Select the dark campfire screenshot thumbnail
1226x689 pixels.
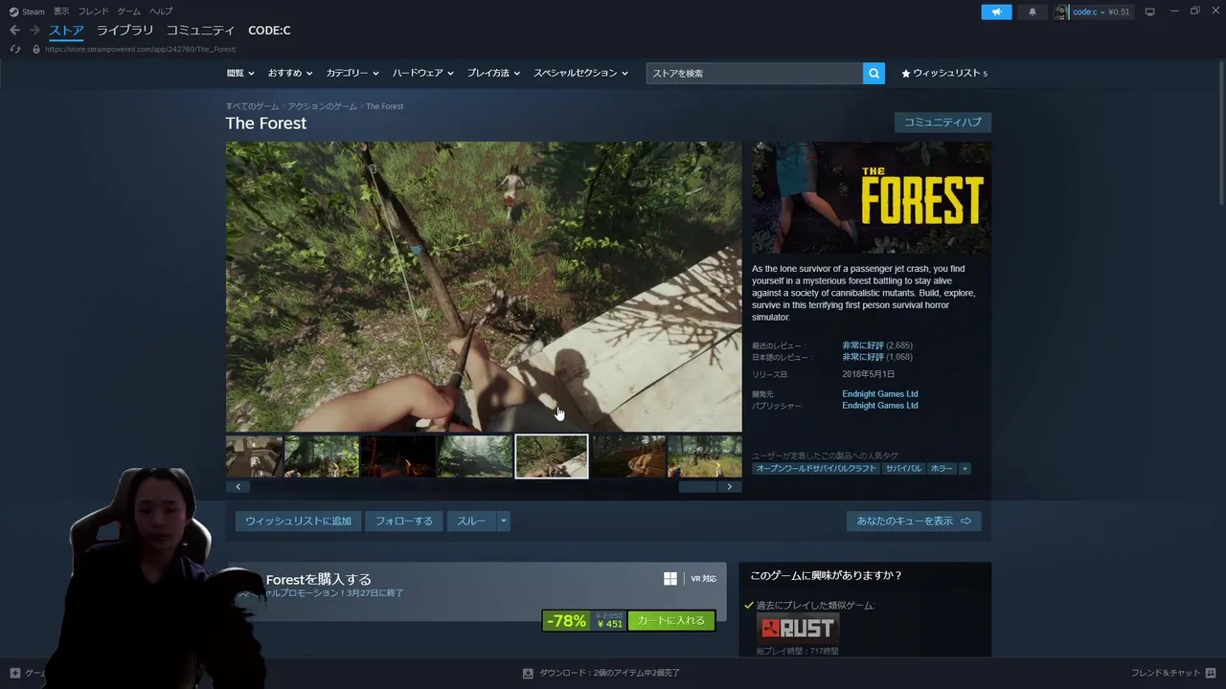click(x=398, y=456)
